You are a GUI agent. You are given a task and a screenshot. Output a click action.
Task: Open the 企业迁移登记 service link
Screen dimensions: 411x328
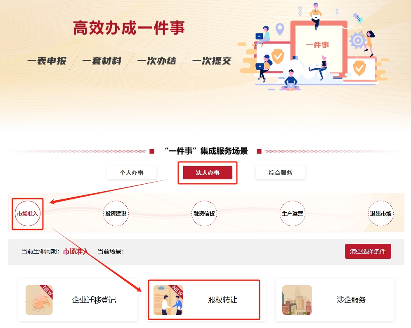point(94,300)
